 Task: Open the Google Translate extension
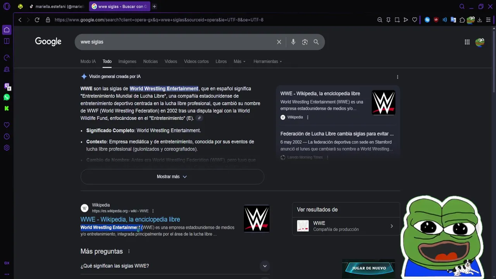click(453, 20)
